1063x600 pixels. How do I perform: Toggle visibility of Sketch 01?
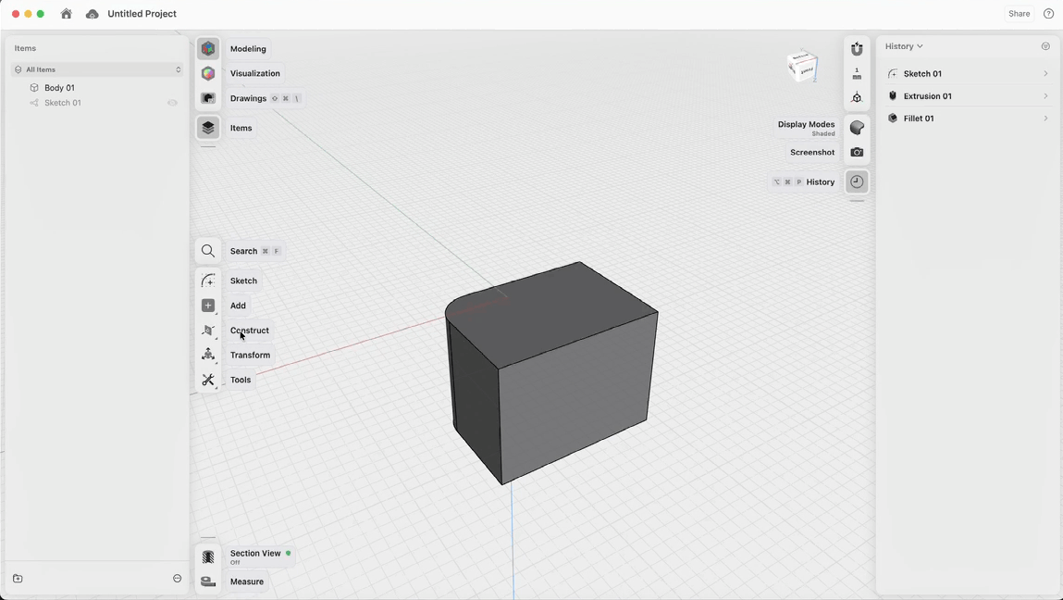pyautogui.click(x=172, y=103)
